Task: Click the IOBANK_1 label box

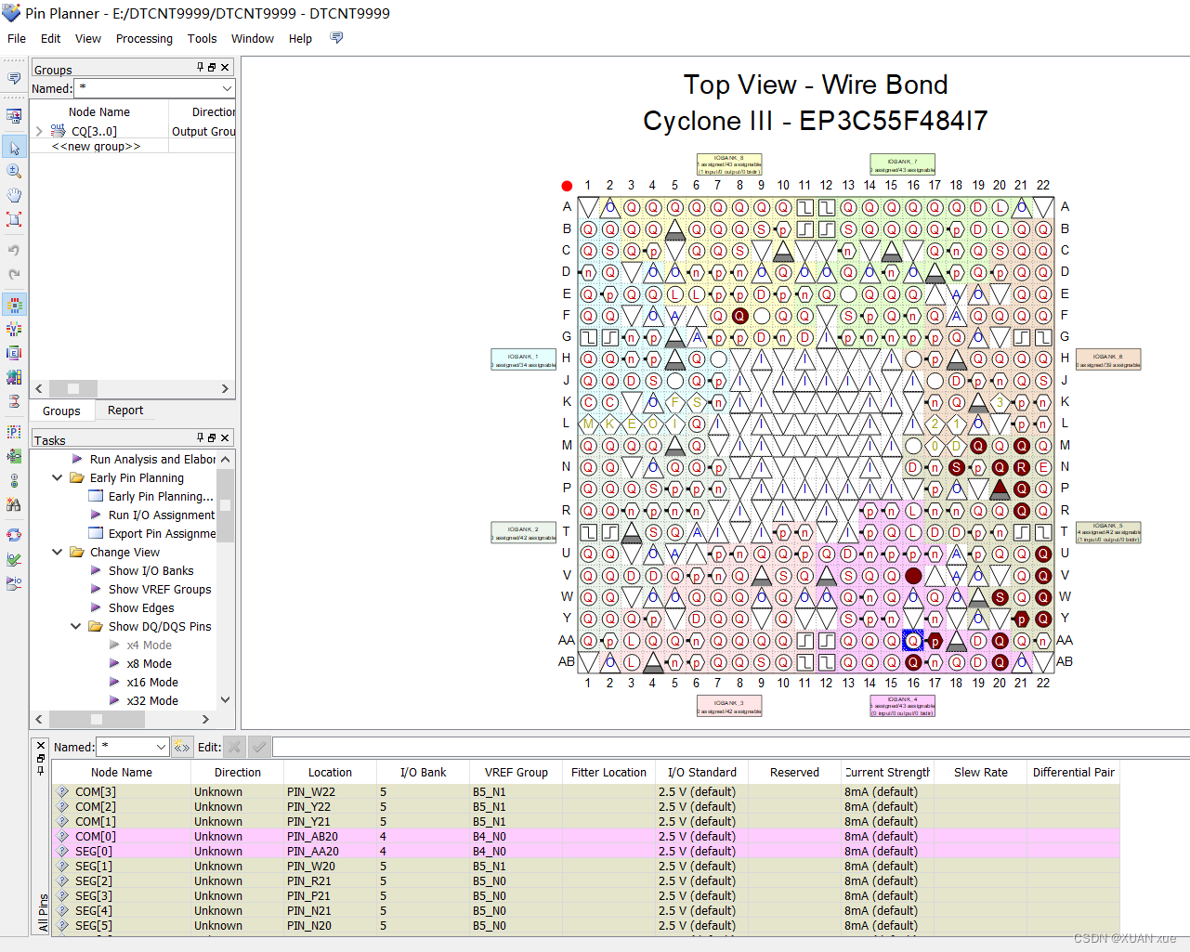Action: click(523, 359)
